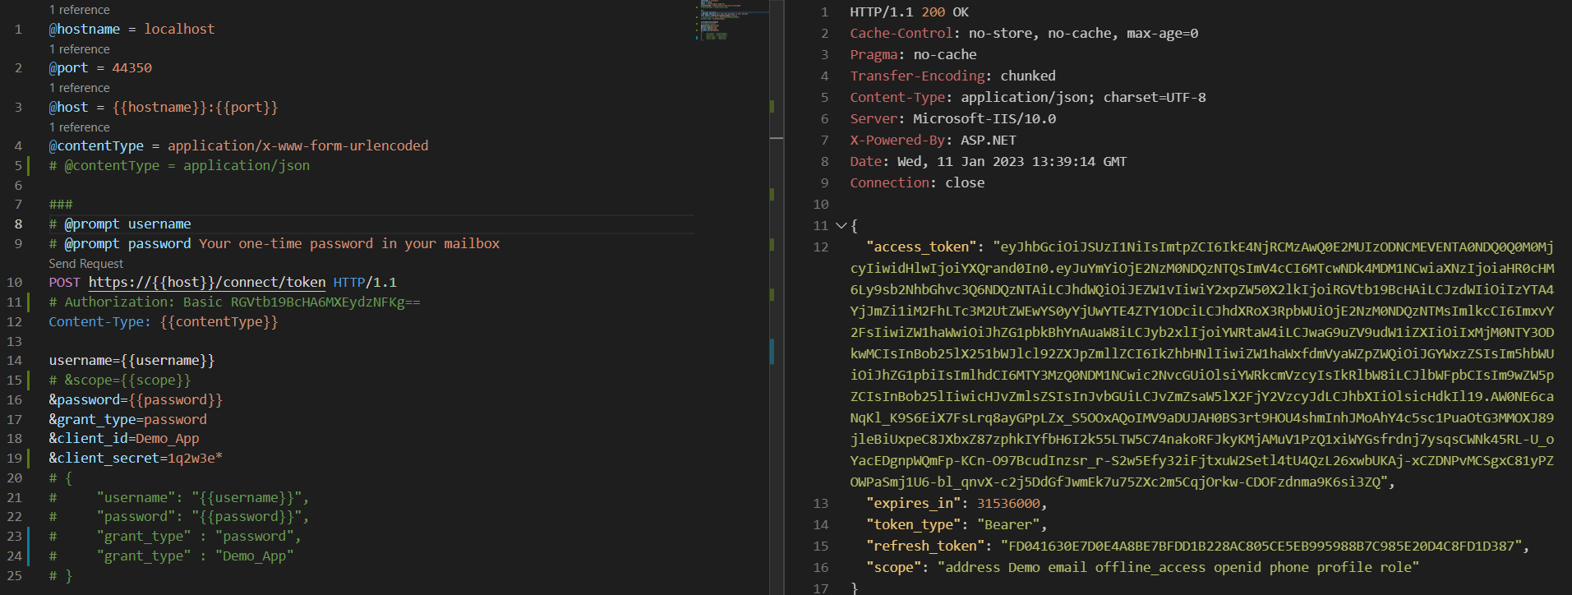Click the Send Request code lens link
Image resolution: width=1572 pixels, height=595 pixels.
85,264
